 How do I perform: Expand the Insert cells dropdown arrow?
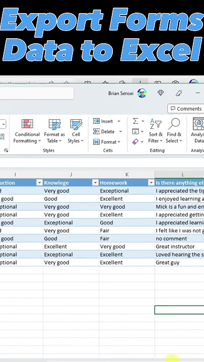coord(119,121)
